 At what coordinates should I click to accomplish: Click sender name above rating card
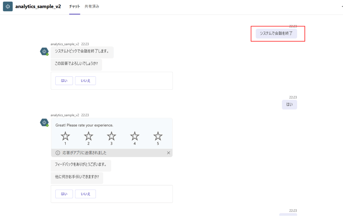coord(65,115)
